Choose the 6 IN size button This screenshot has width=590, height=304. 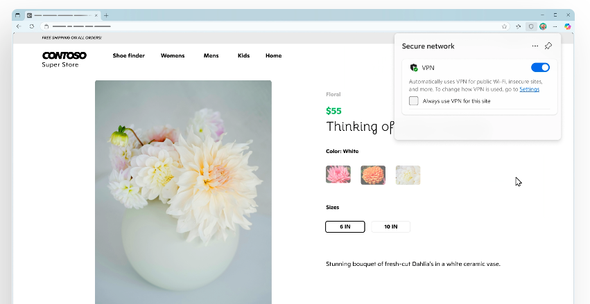(345, 226)
